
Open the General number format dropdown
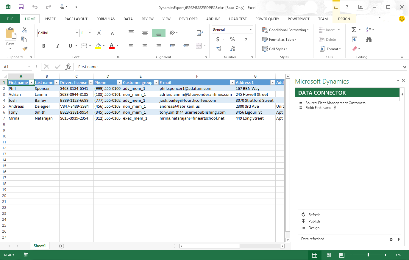click(251, 30)
